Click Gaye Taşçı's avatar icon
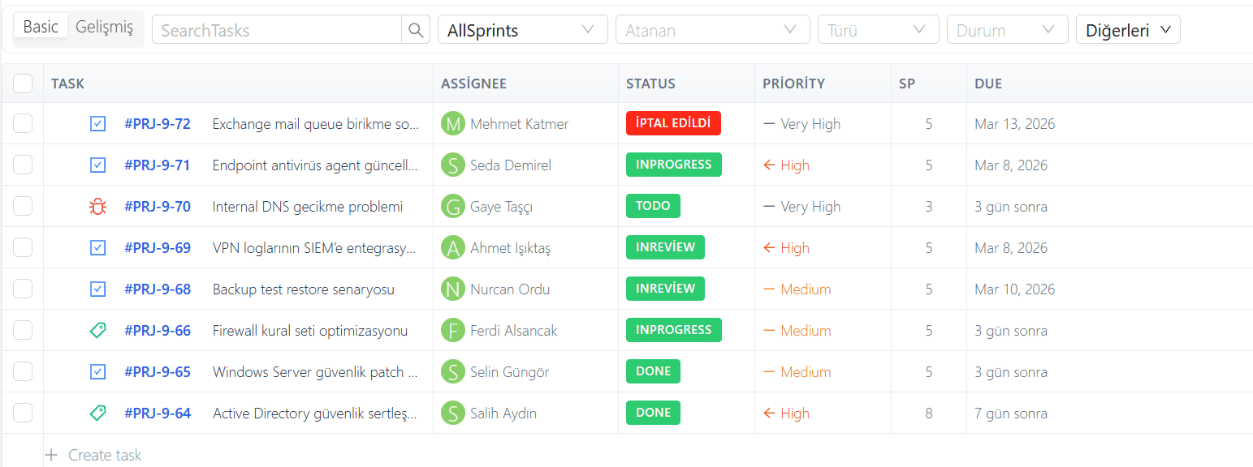Screen dimensions: 1253x467 (x=452, y=207)
